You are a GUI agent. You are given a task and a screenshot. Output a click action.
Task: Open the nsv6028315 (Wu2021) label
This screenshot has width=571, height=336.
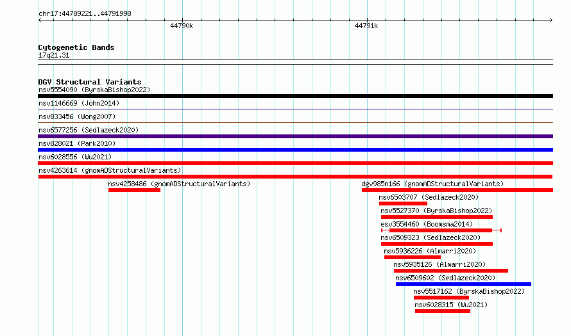pos(451,305)
